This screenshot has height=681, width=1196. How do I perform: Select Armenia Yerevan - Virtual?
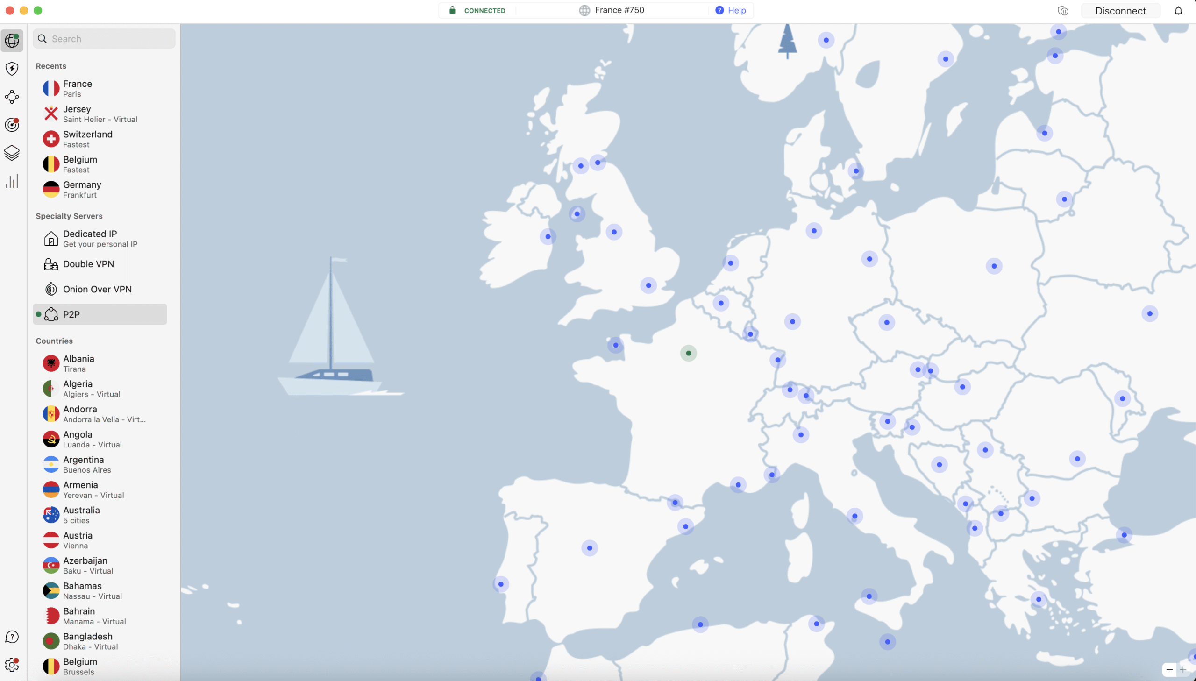(100, 489)
